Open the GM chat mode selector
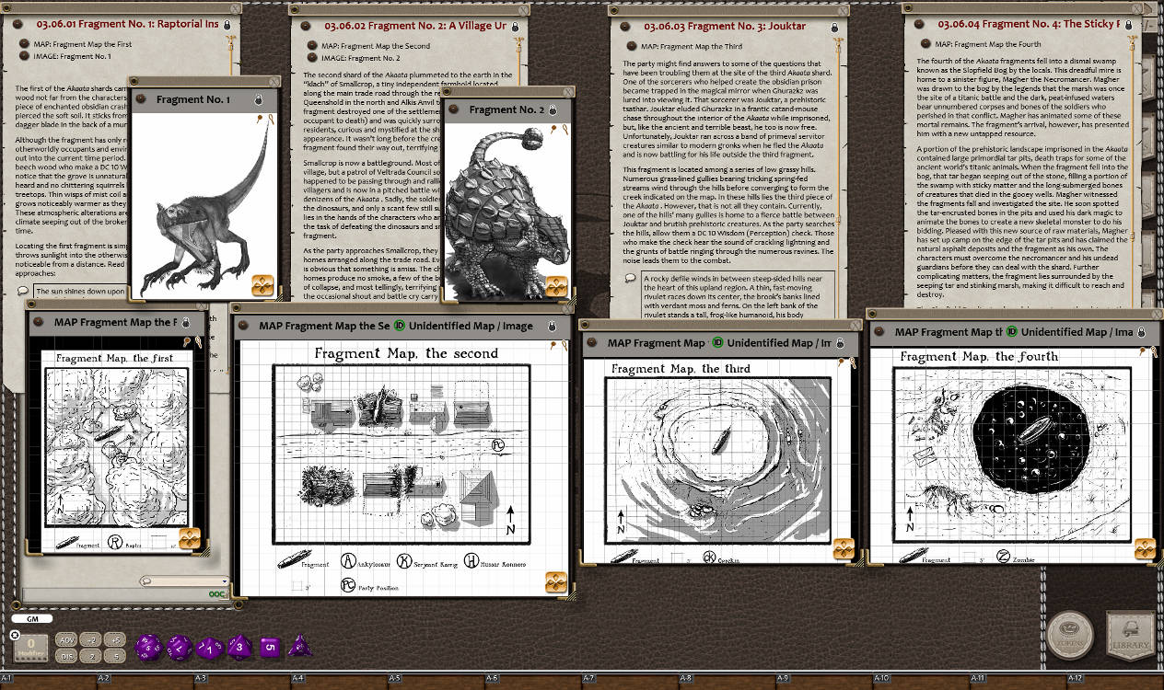 click(30, 618)
